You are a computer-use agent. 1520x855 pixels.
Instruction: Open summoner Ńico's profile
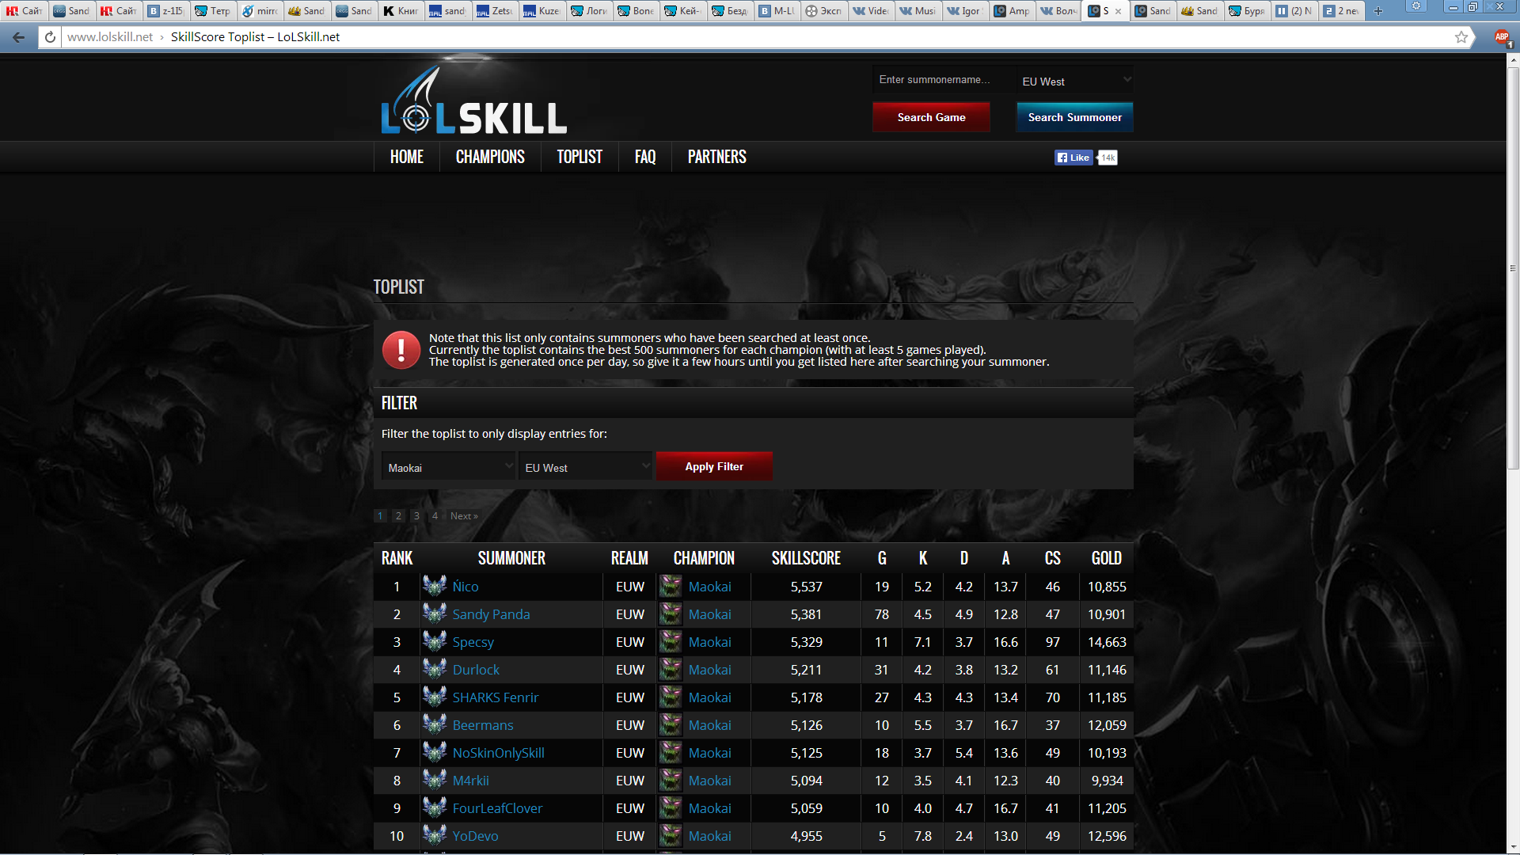465,587
